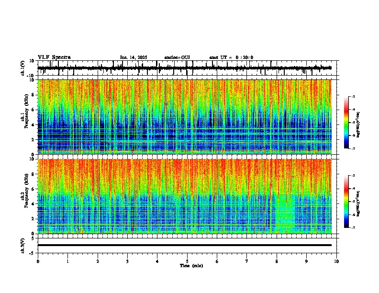The image size is (379, 293).
Task: Click the "-7" label on ch.1 color bar
Action: coord(353,148)
